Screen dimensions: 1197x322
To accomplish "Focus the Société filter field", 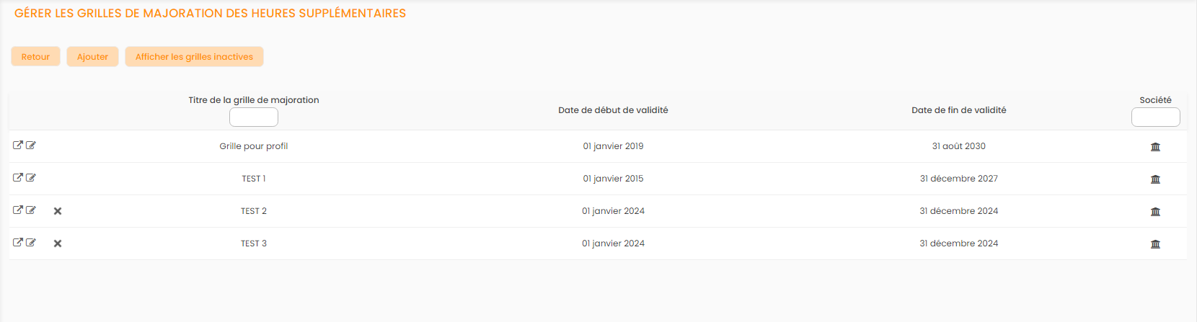I will click(1155, 117).
